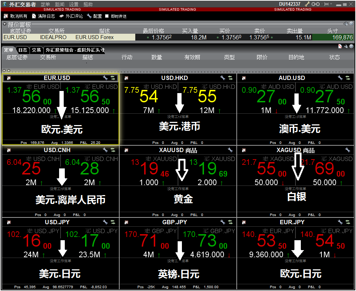Switch to the 日志 log tab

point(23,50)
